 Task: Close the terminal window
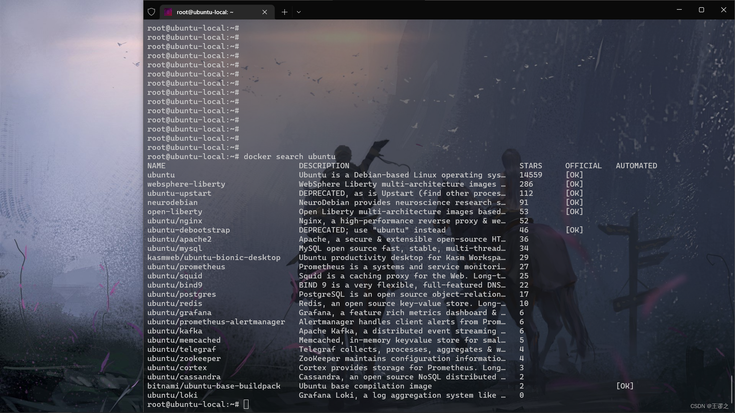click(x=724, y=10)
